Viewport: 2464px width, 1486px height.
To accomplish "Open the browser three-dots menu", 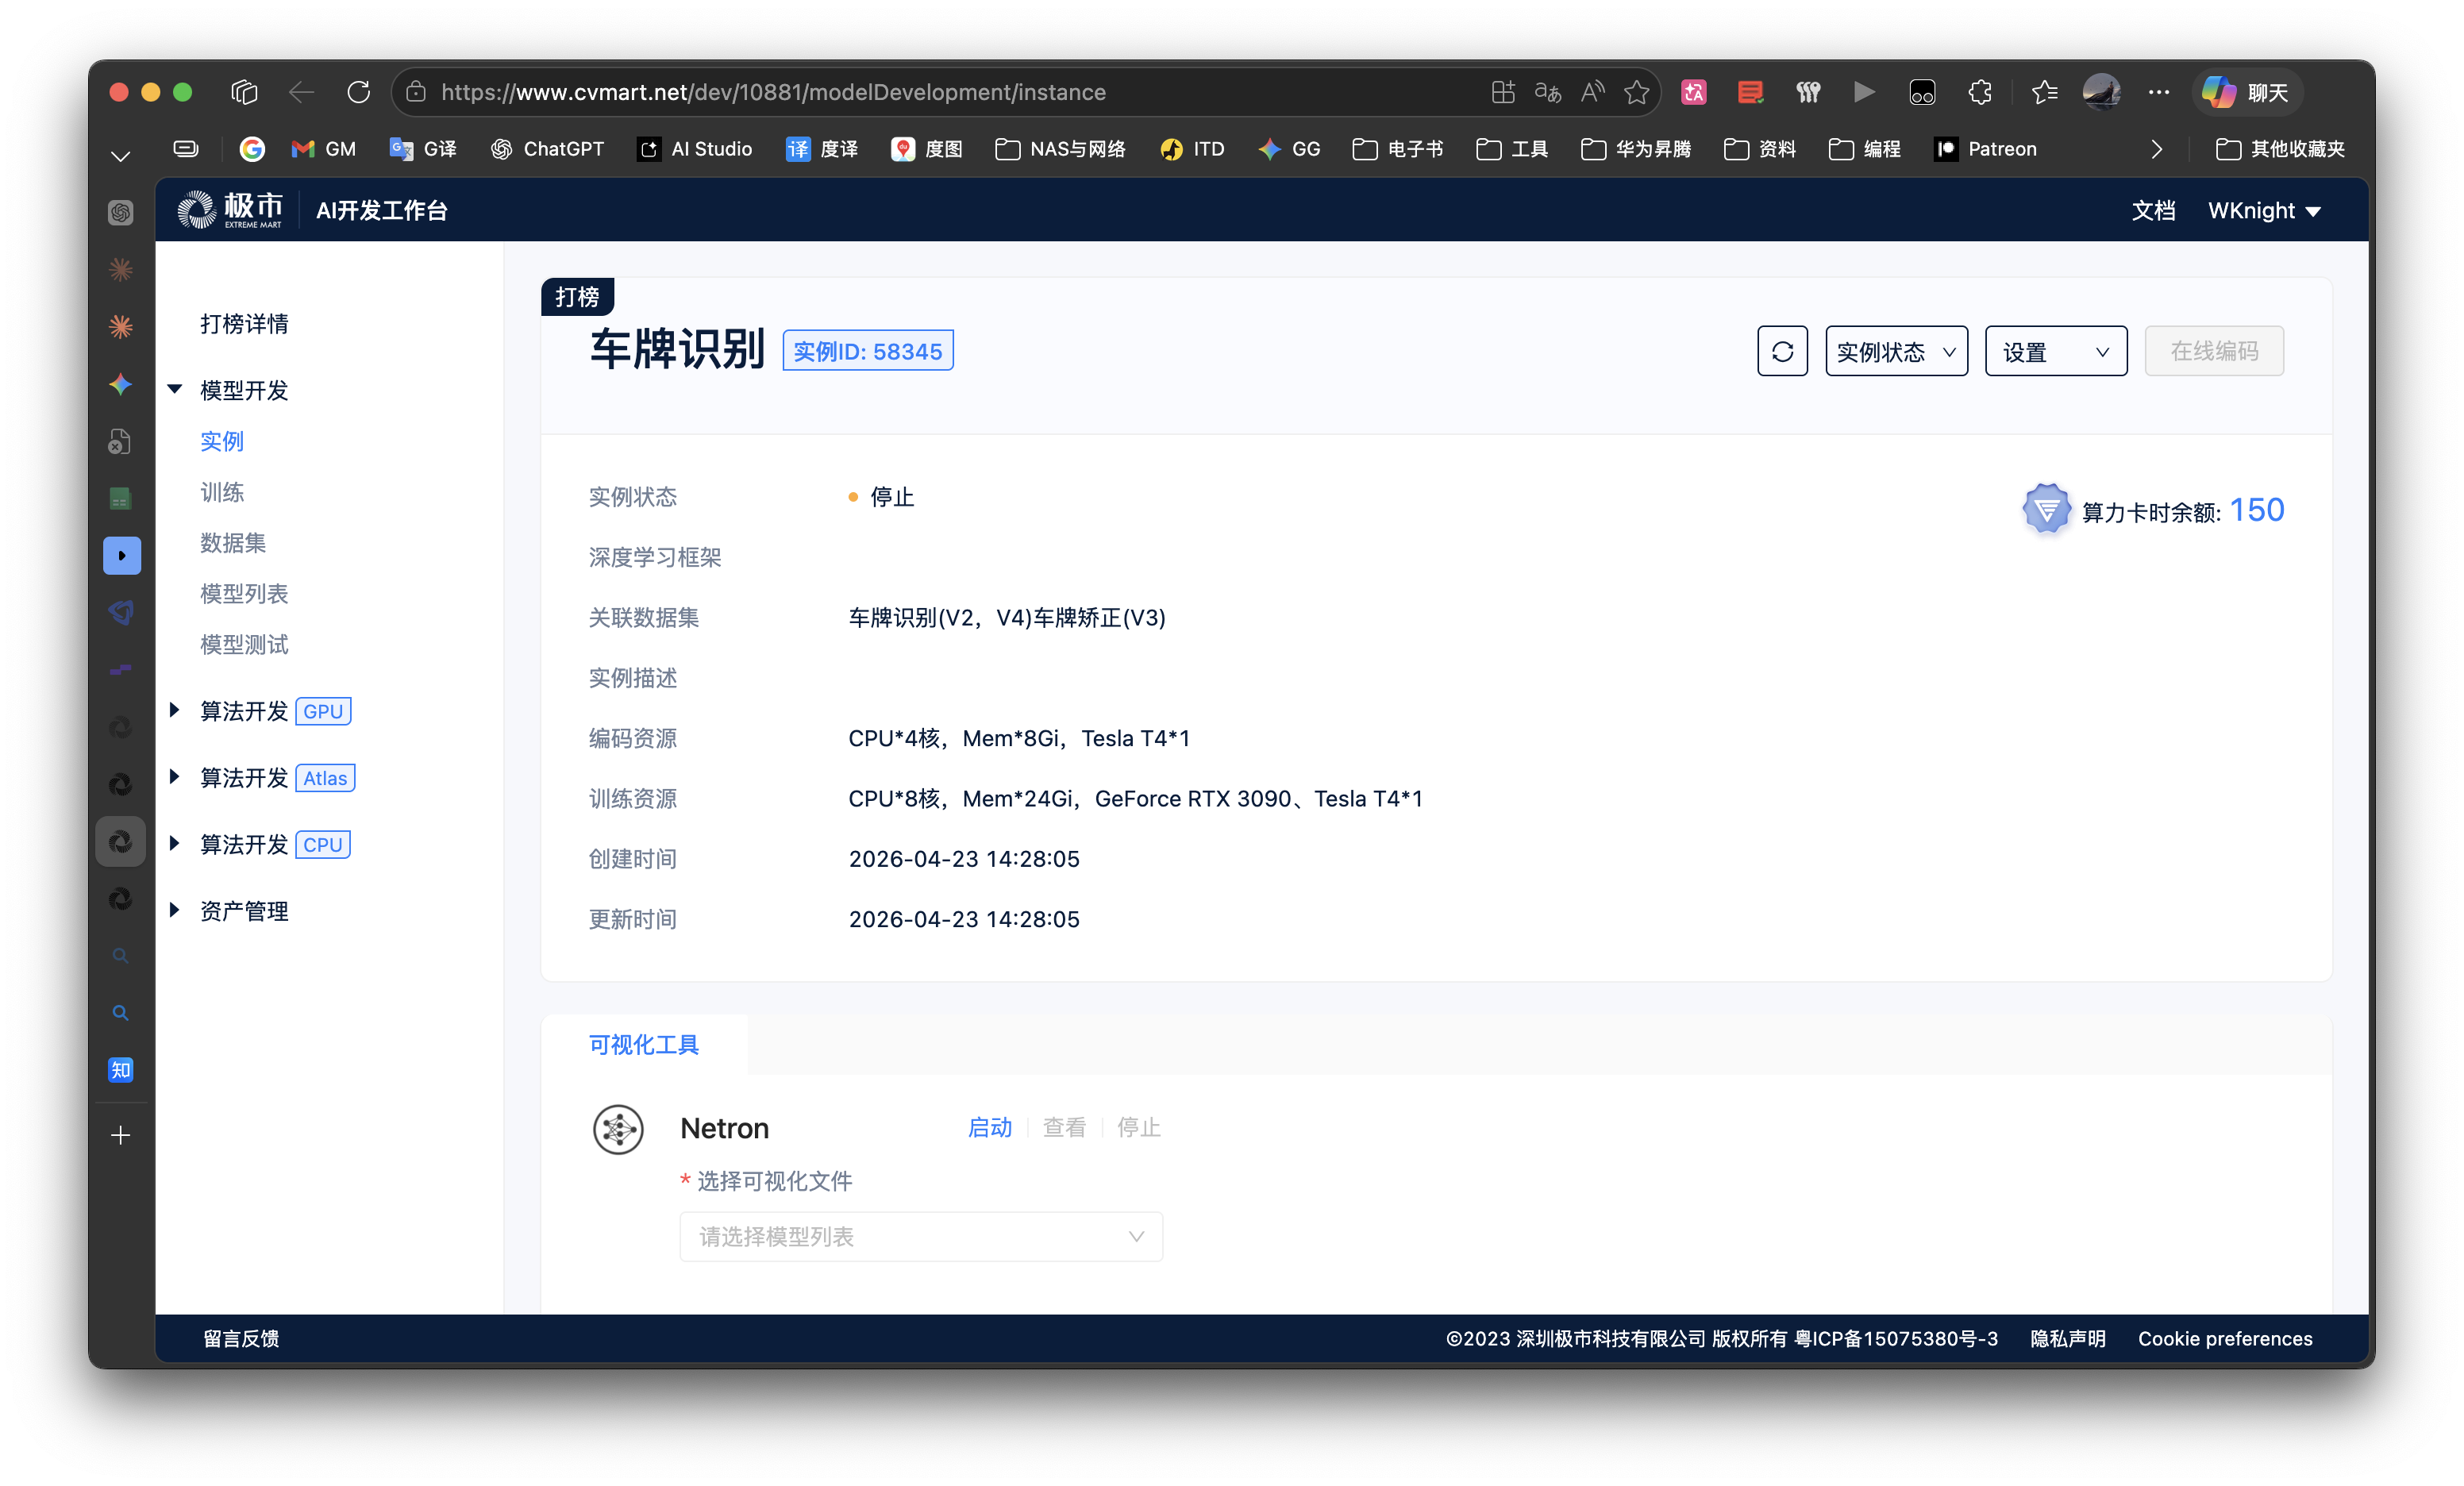I will 2159,92.
